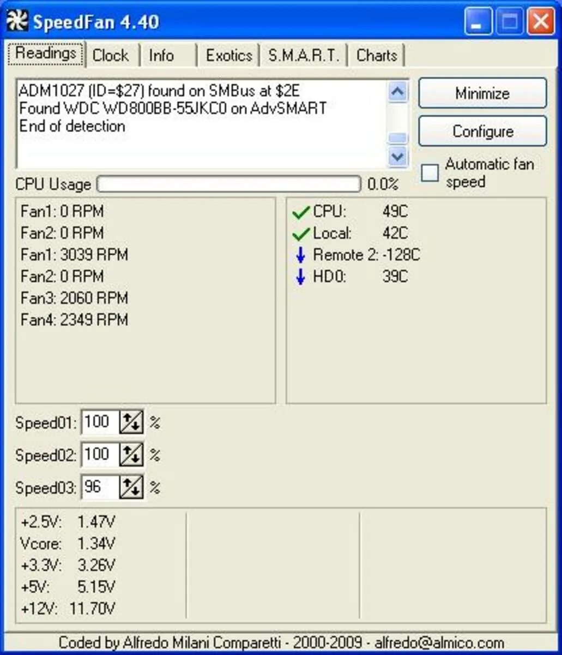This screenshot has height=655, width=562.
Task: Click the 0.0% CPU usage value
Action: click(383, 184)
